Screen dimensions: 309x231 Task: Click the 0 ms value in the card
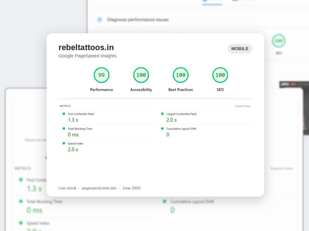pos(73,134)
